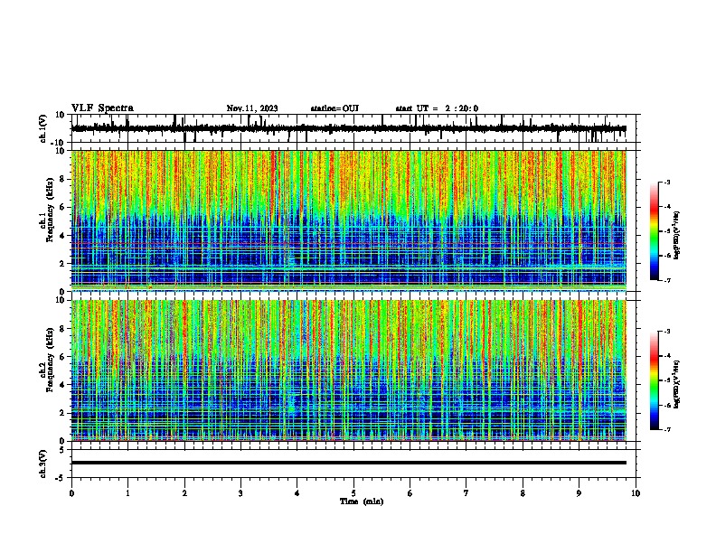
Task: Click tick label "7" on the Time axis
Action: [466, 493]
